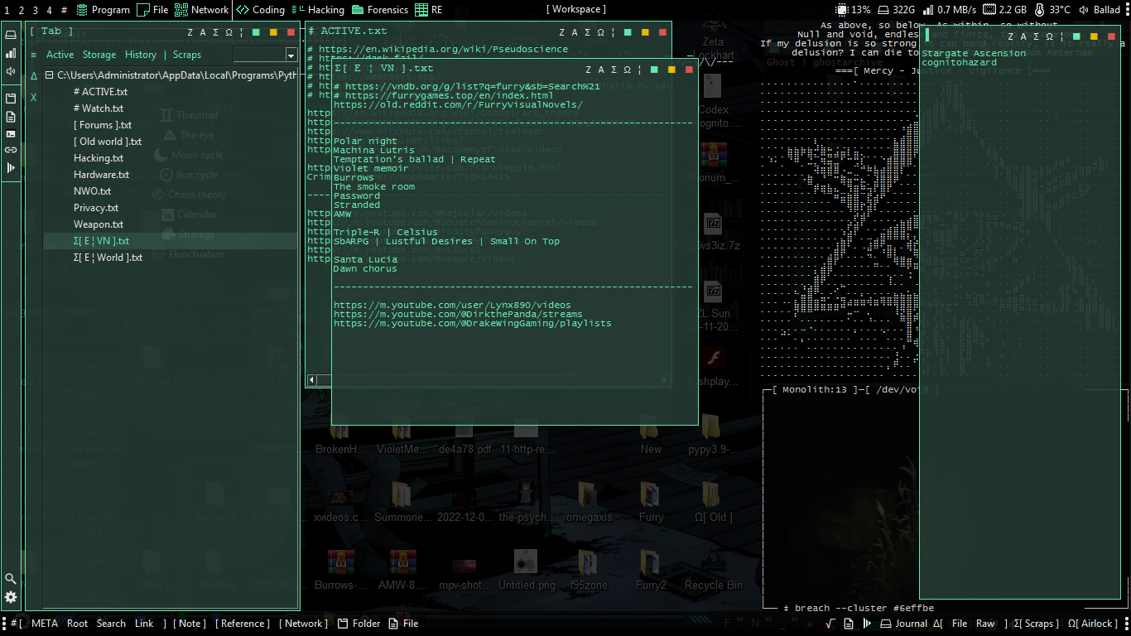
Task: Click the Folder item in bottom bar
Action: (x=359, y=624)
